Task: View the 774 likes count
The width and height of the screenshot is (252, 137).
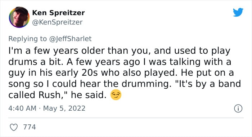Action: [x=30, y=127]
